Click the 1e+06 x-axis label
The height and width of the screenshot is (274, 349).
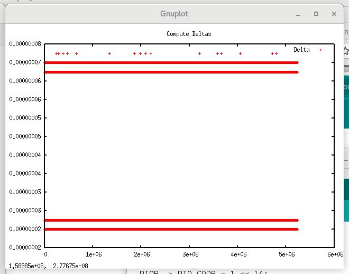(x=94, y=254)
